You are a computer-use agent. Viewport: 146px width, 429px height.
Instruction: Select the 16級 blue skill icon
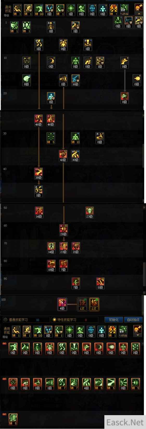[x=75, y=80]
